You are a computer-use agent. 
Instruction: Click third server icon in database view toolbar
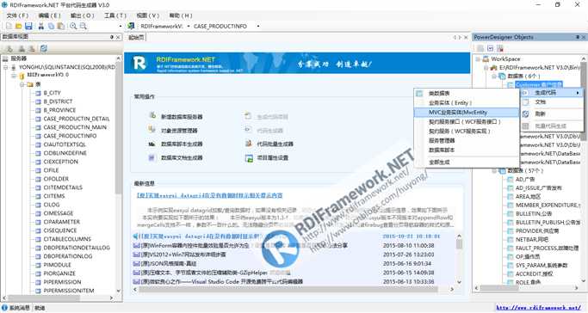(x=32, y=49)
